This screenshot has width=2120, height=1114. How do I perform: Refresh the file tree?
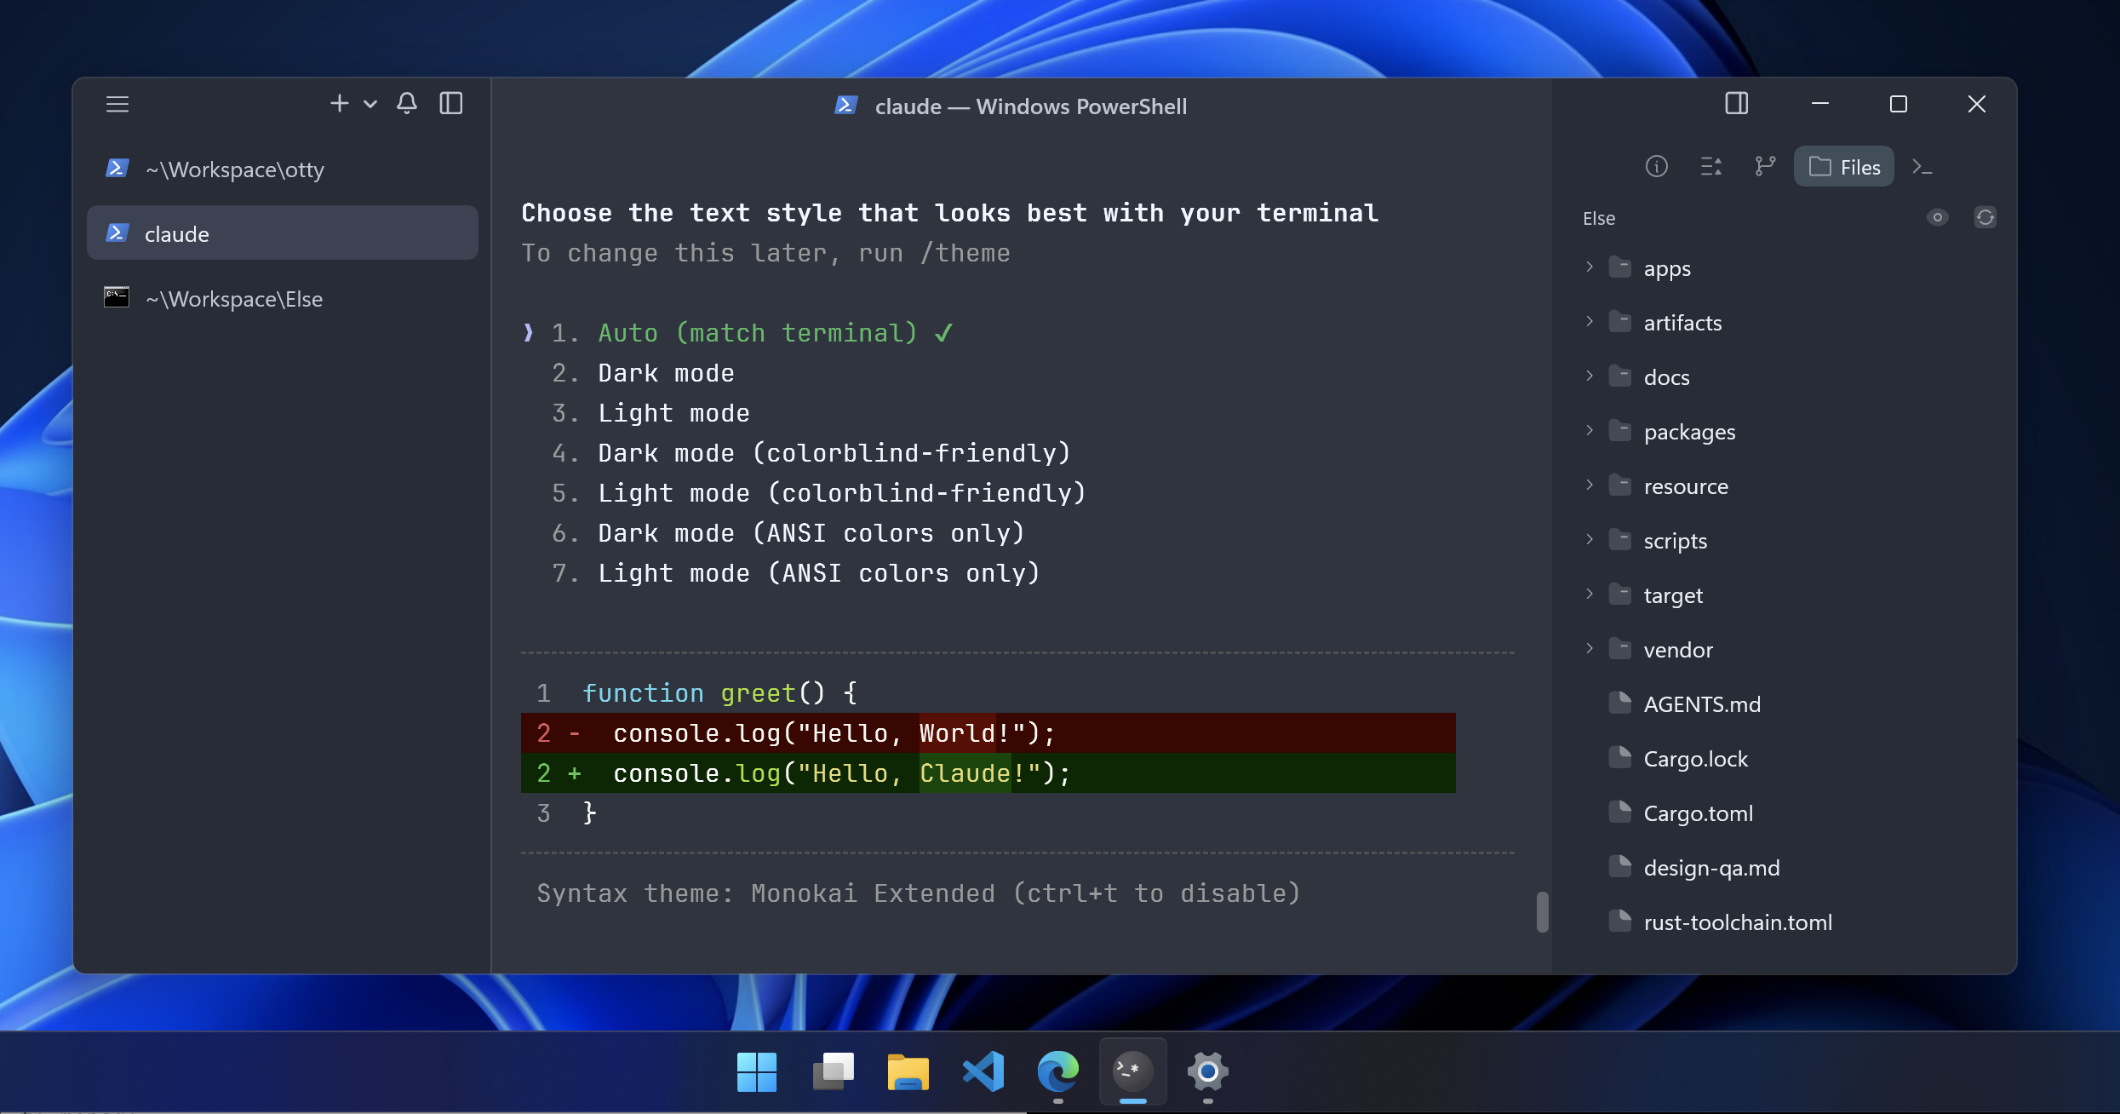1985,217
